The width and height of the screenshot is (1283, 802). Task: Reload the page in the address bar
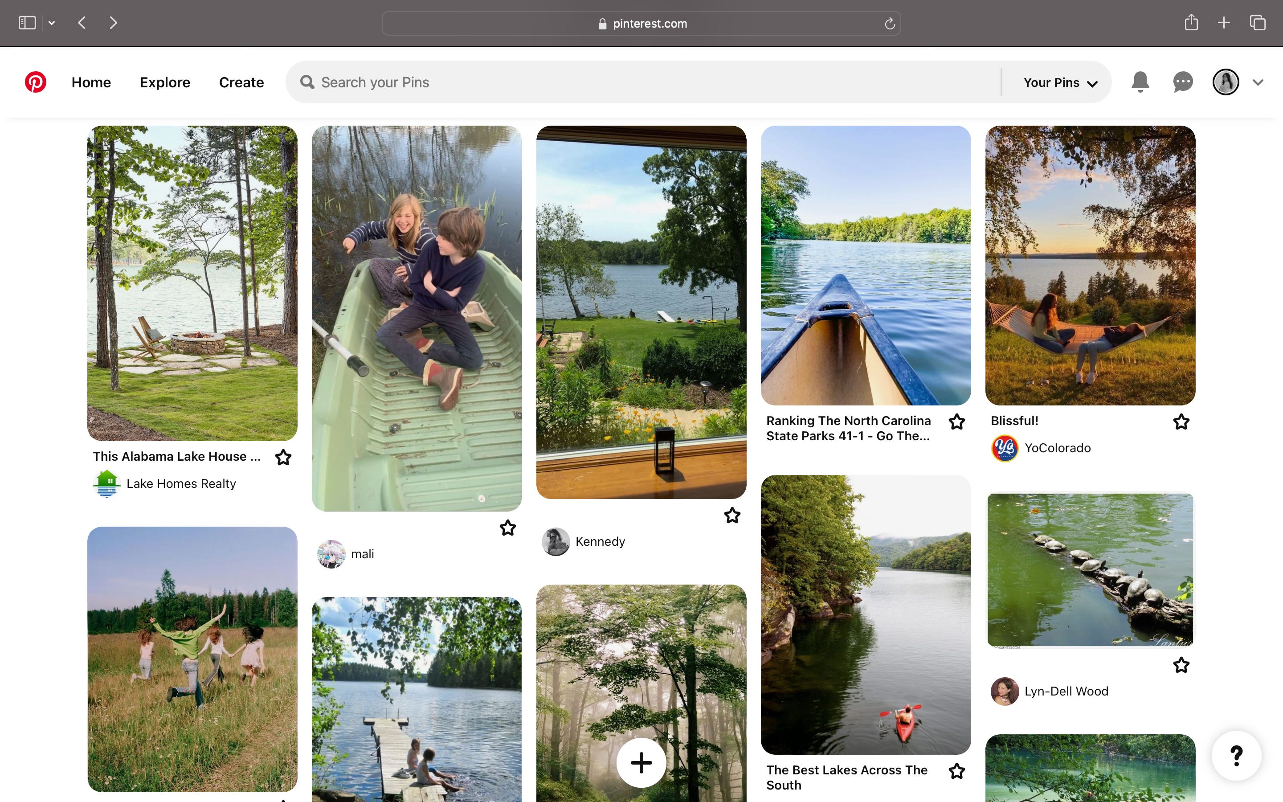coord(890,23)
